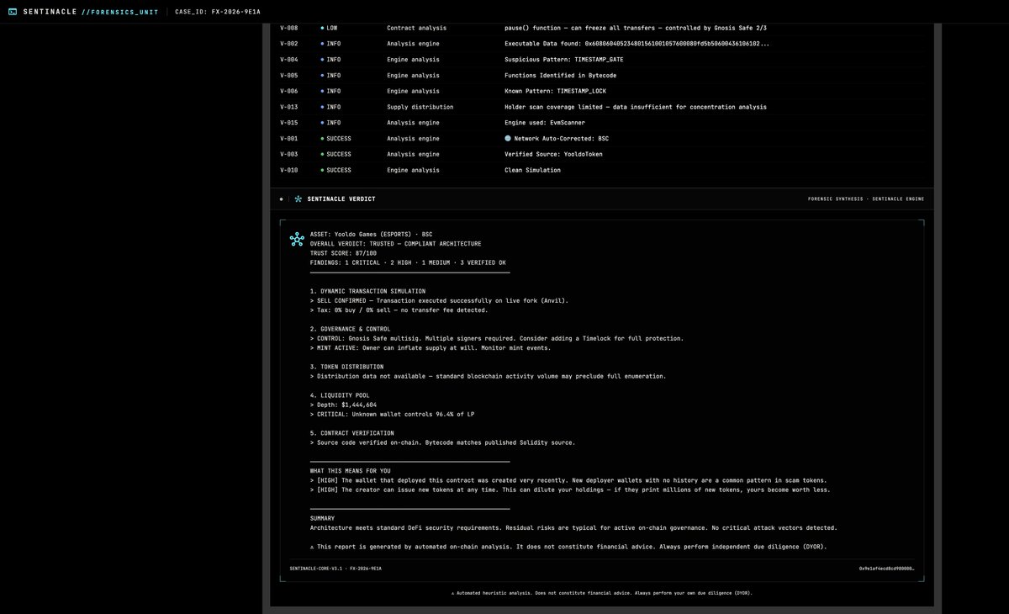This screenshot has width=1009, height=614.
Task: Click 'Source code verified on-chain' line
Action: click(443, 442)
